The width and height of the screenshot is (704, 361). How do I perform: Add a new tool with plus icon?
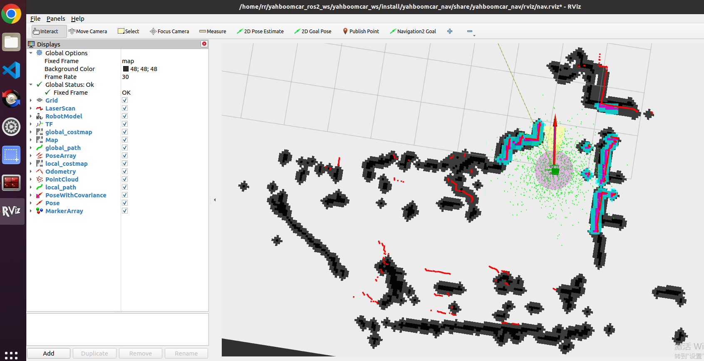point(450,31)
